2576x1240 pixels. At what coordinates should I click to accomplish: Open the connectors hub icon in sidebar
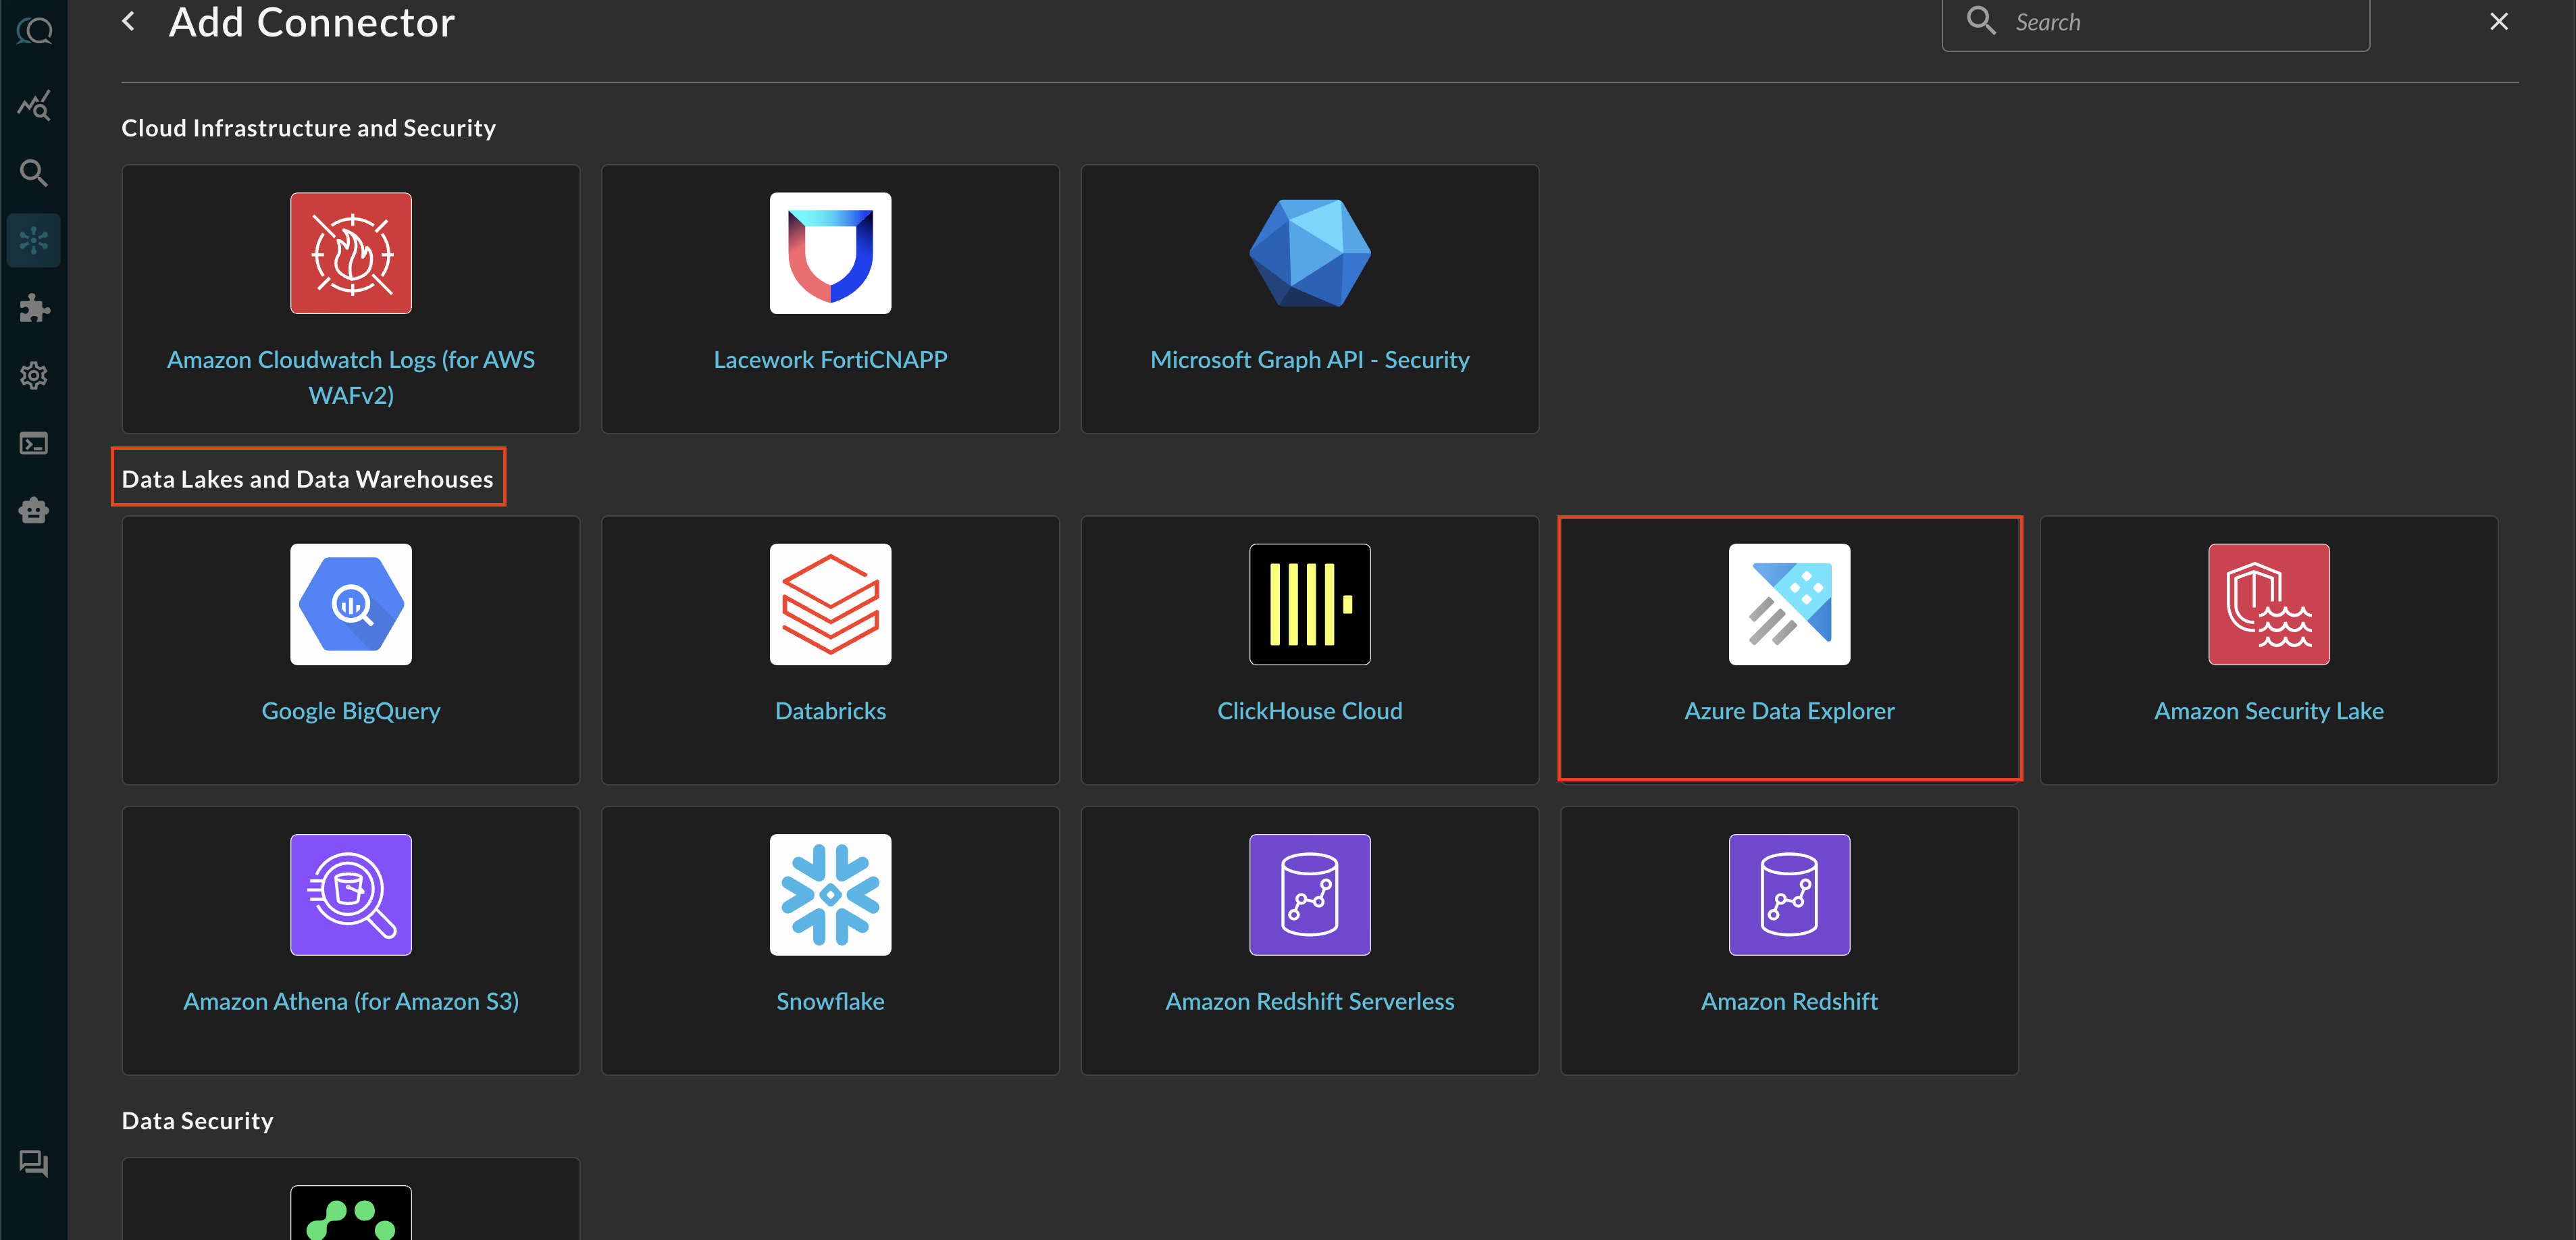point(34,240)
